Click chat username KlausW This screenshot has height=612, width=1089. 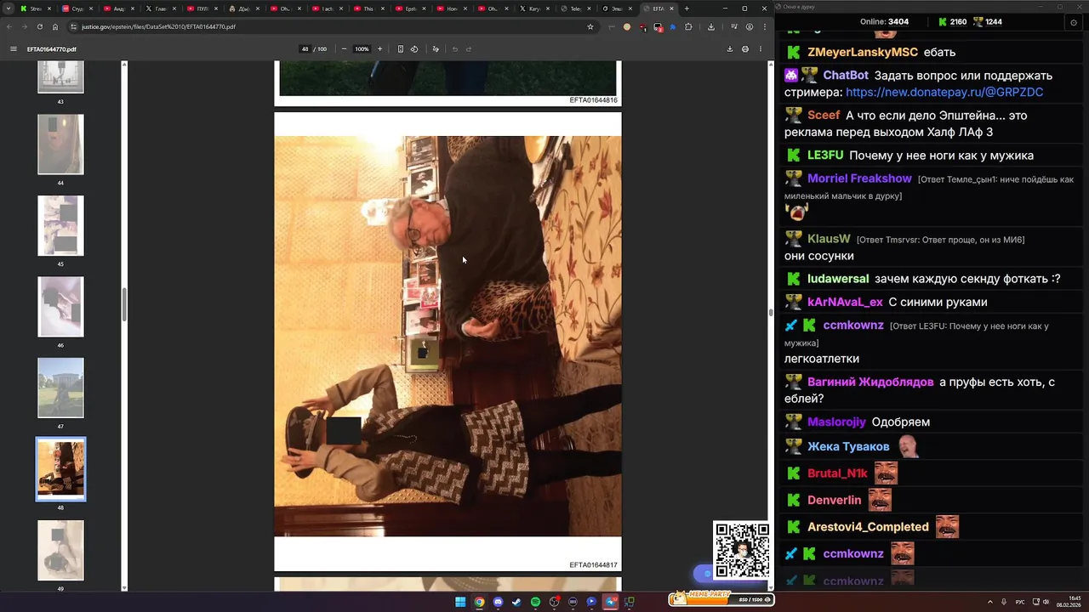[x=829, y=239]
